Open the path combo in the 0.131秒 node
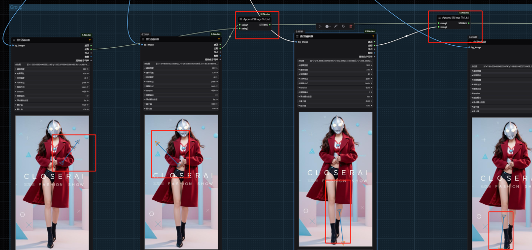 181,82
